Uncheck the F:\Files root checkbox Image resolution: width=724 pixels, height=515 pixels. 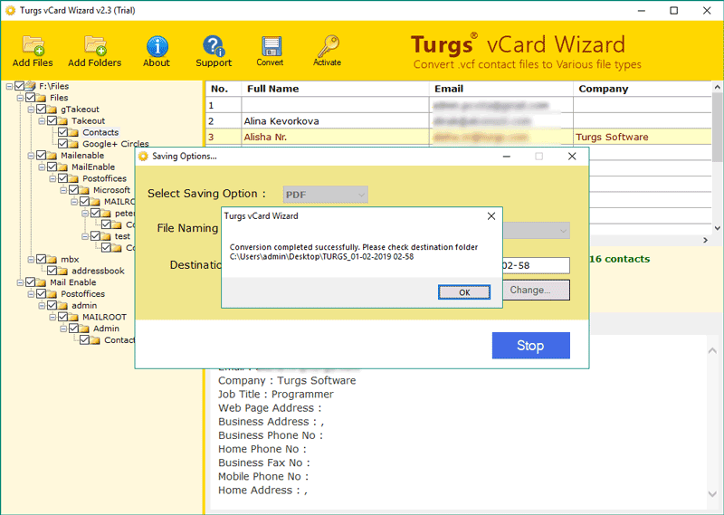pos(19,86)
